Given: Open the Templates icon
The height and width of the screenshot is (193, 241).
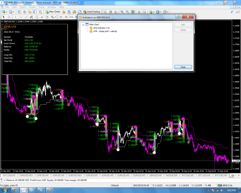Looking at the screenshot, I should pyautogui.click(x=165, y=12).
